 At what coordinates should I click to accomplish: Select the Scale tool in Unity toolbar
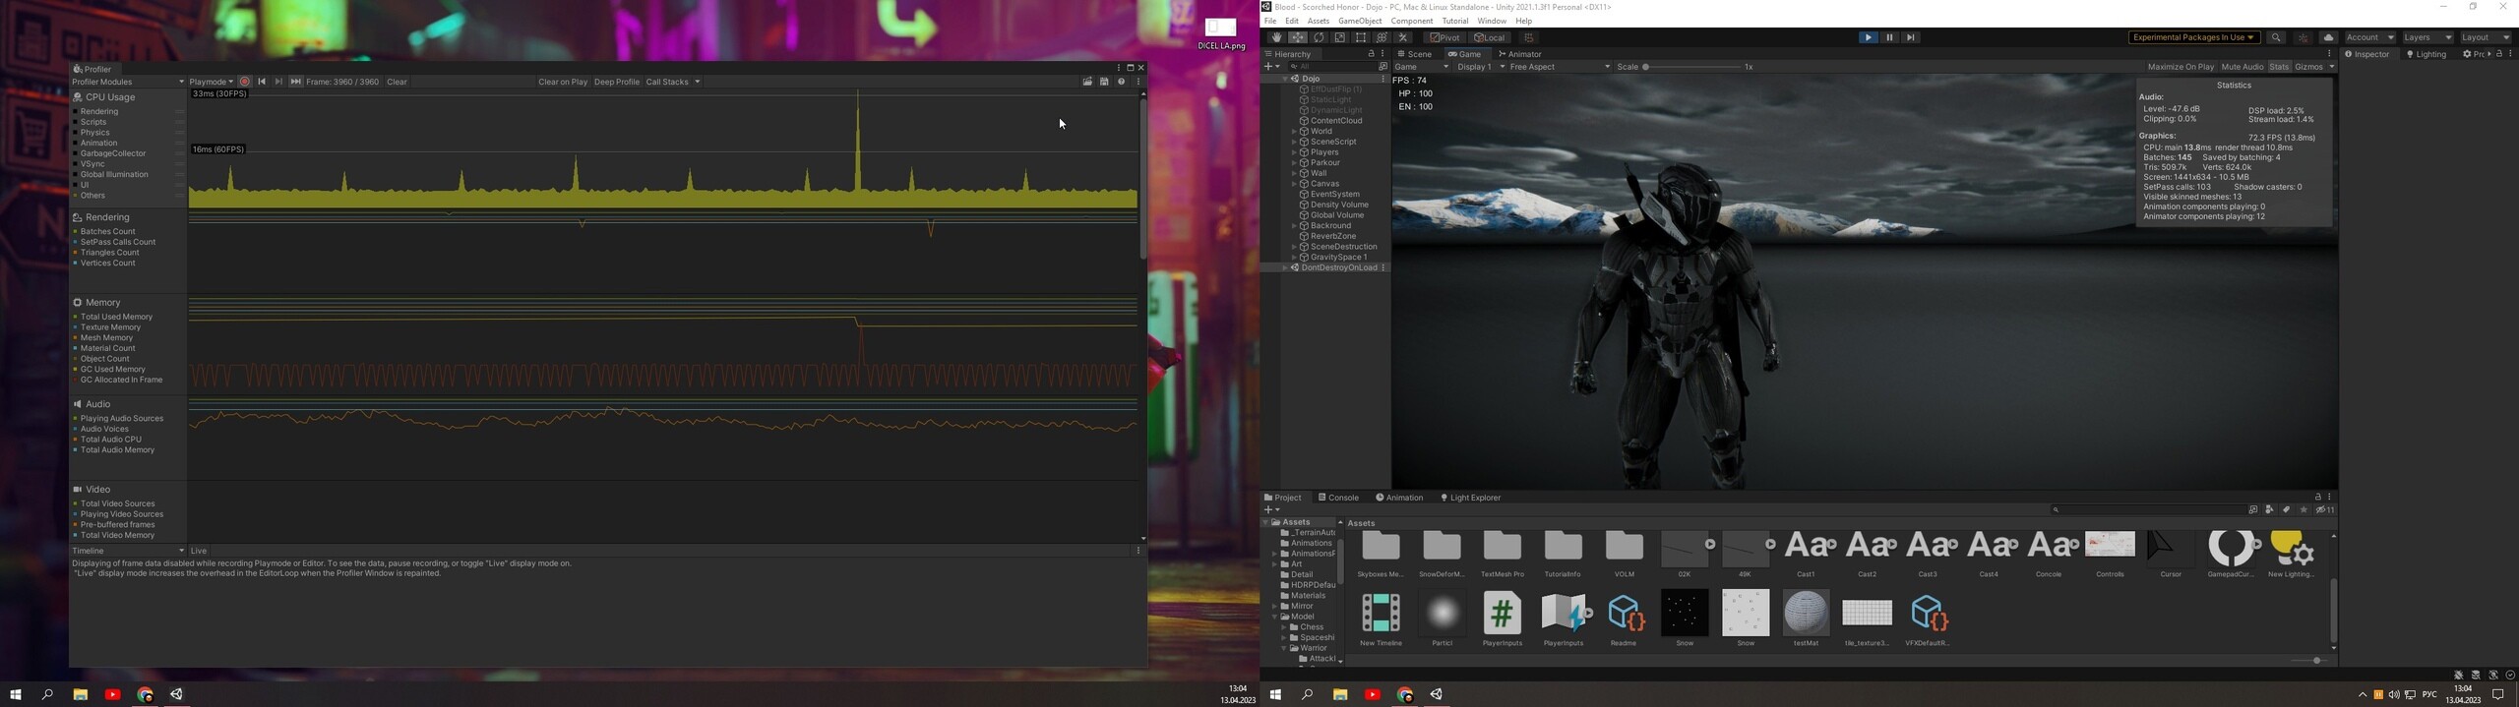(1339, 37)
